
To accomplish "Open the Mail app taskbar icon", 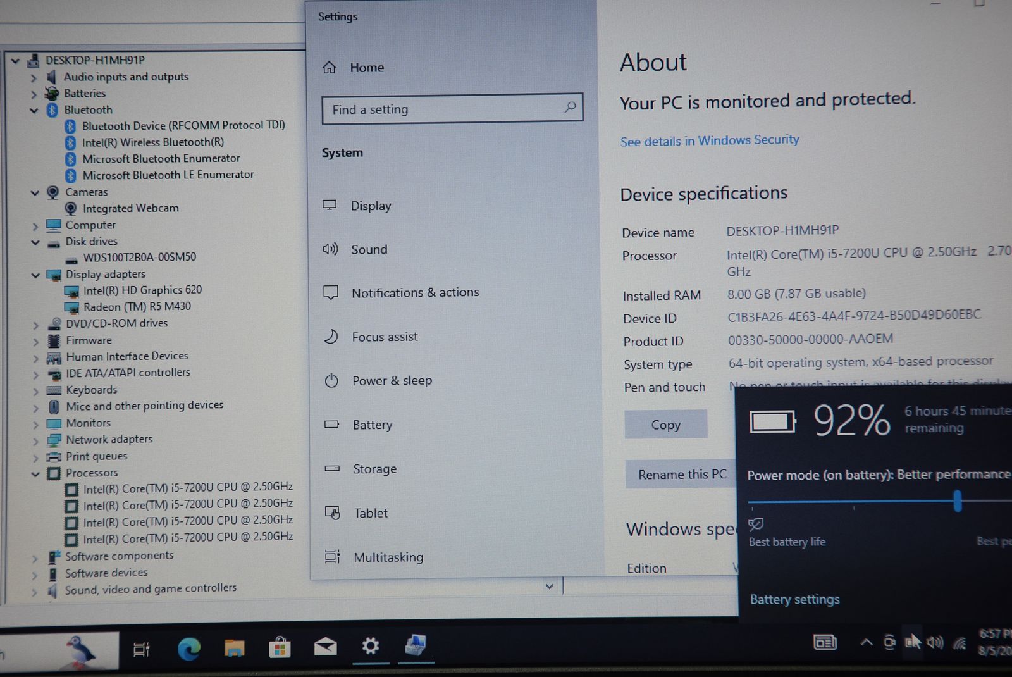I will click(x=325, y=647).
